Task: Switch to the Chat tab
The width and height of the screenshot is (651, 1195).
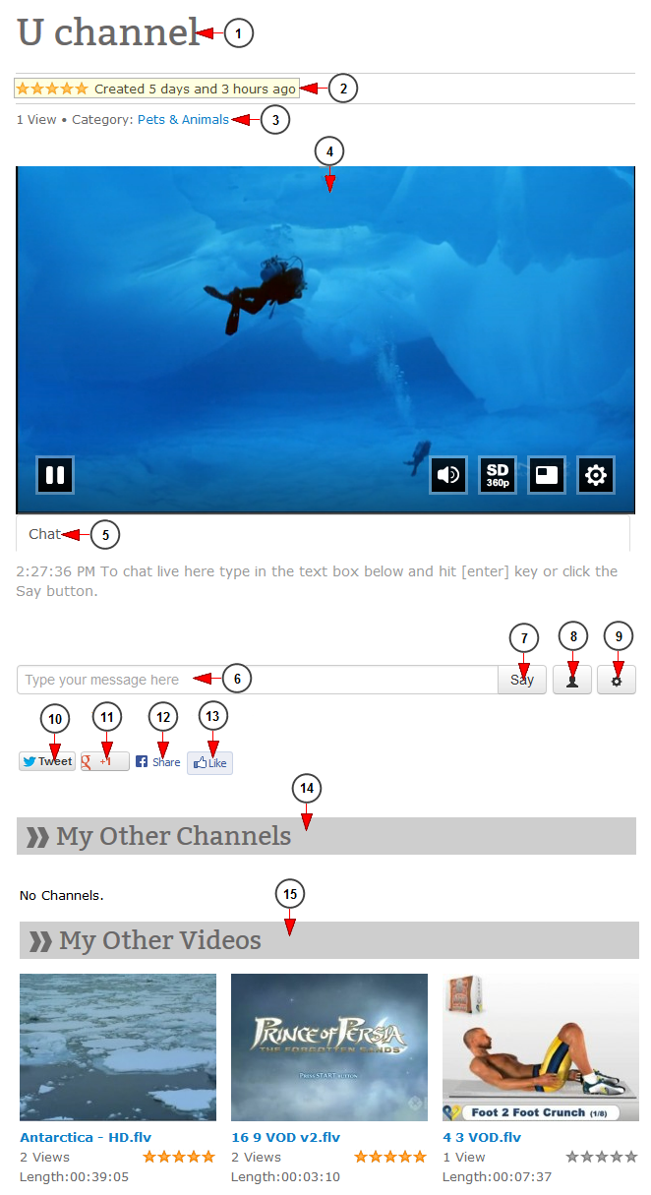Action: (44, 534)
